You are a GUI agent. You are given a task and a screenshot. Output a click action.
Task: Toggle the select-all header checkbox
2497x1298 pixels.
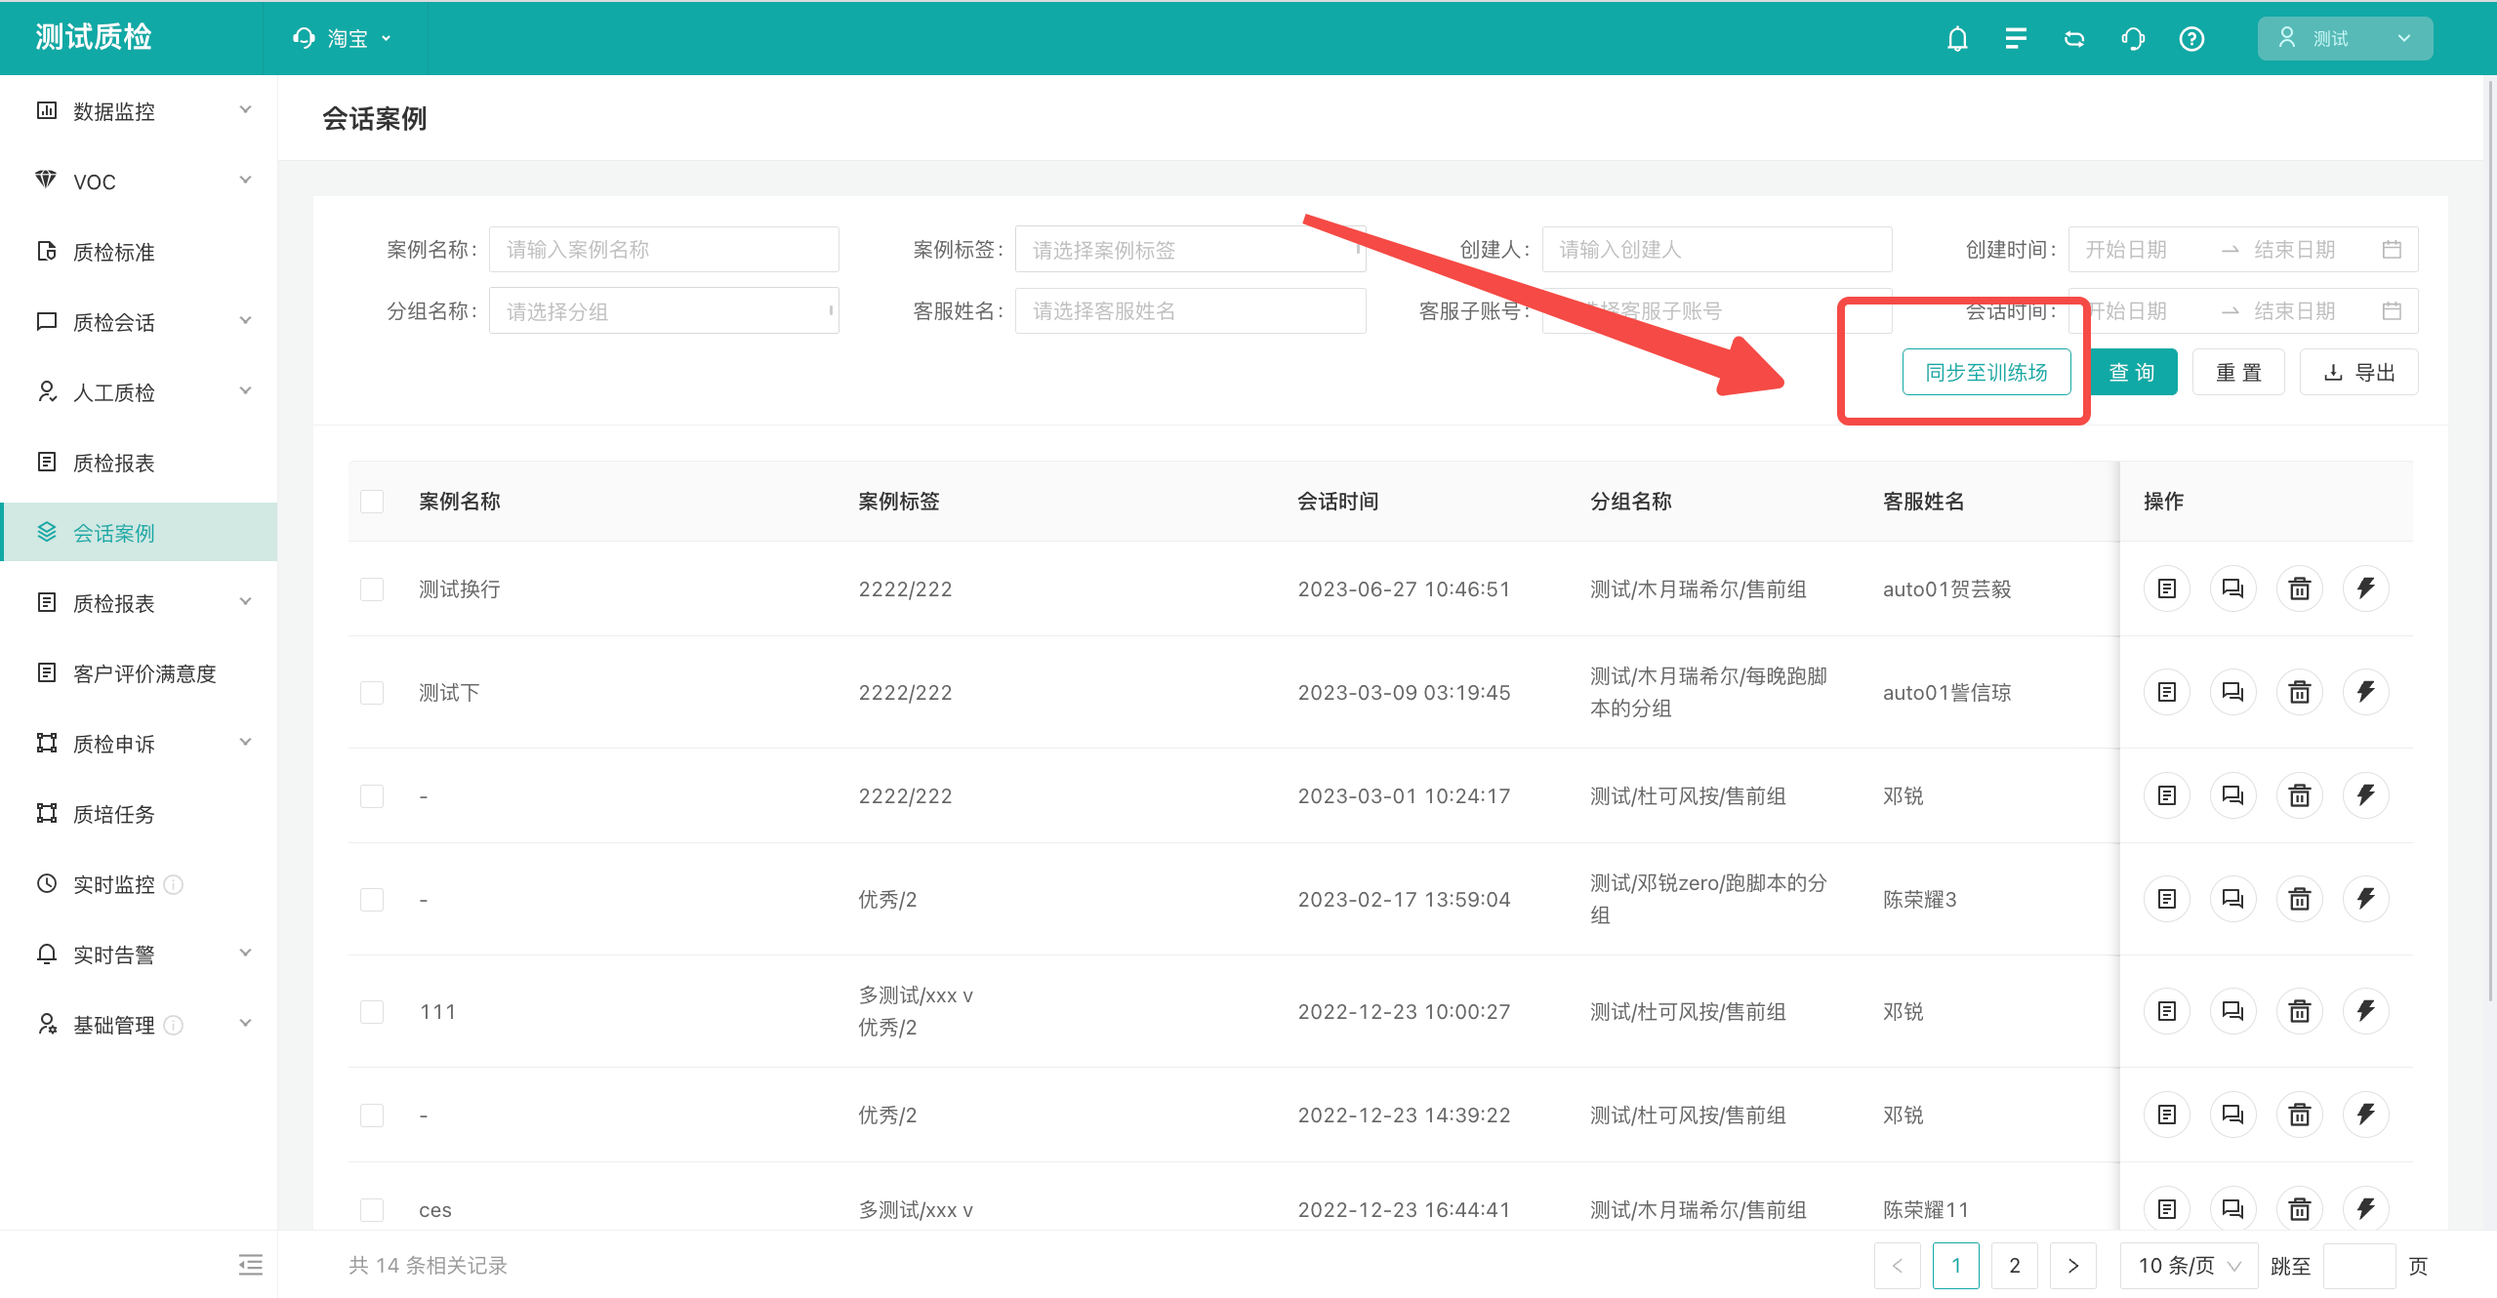point(372,502)
